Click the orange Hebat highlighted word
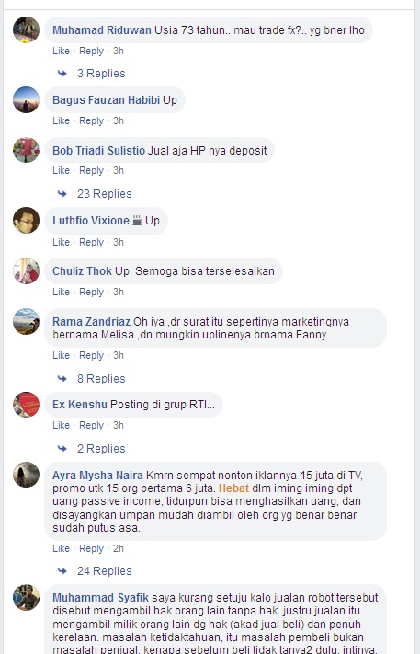Image resolution: width=420 pixels, height=654 pixels. [233, 488]
